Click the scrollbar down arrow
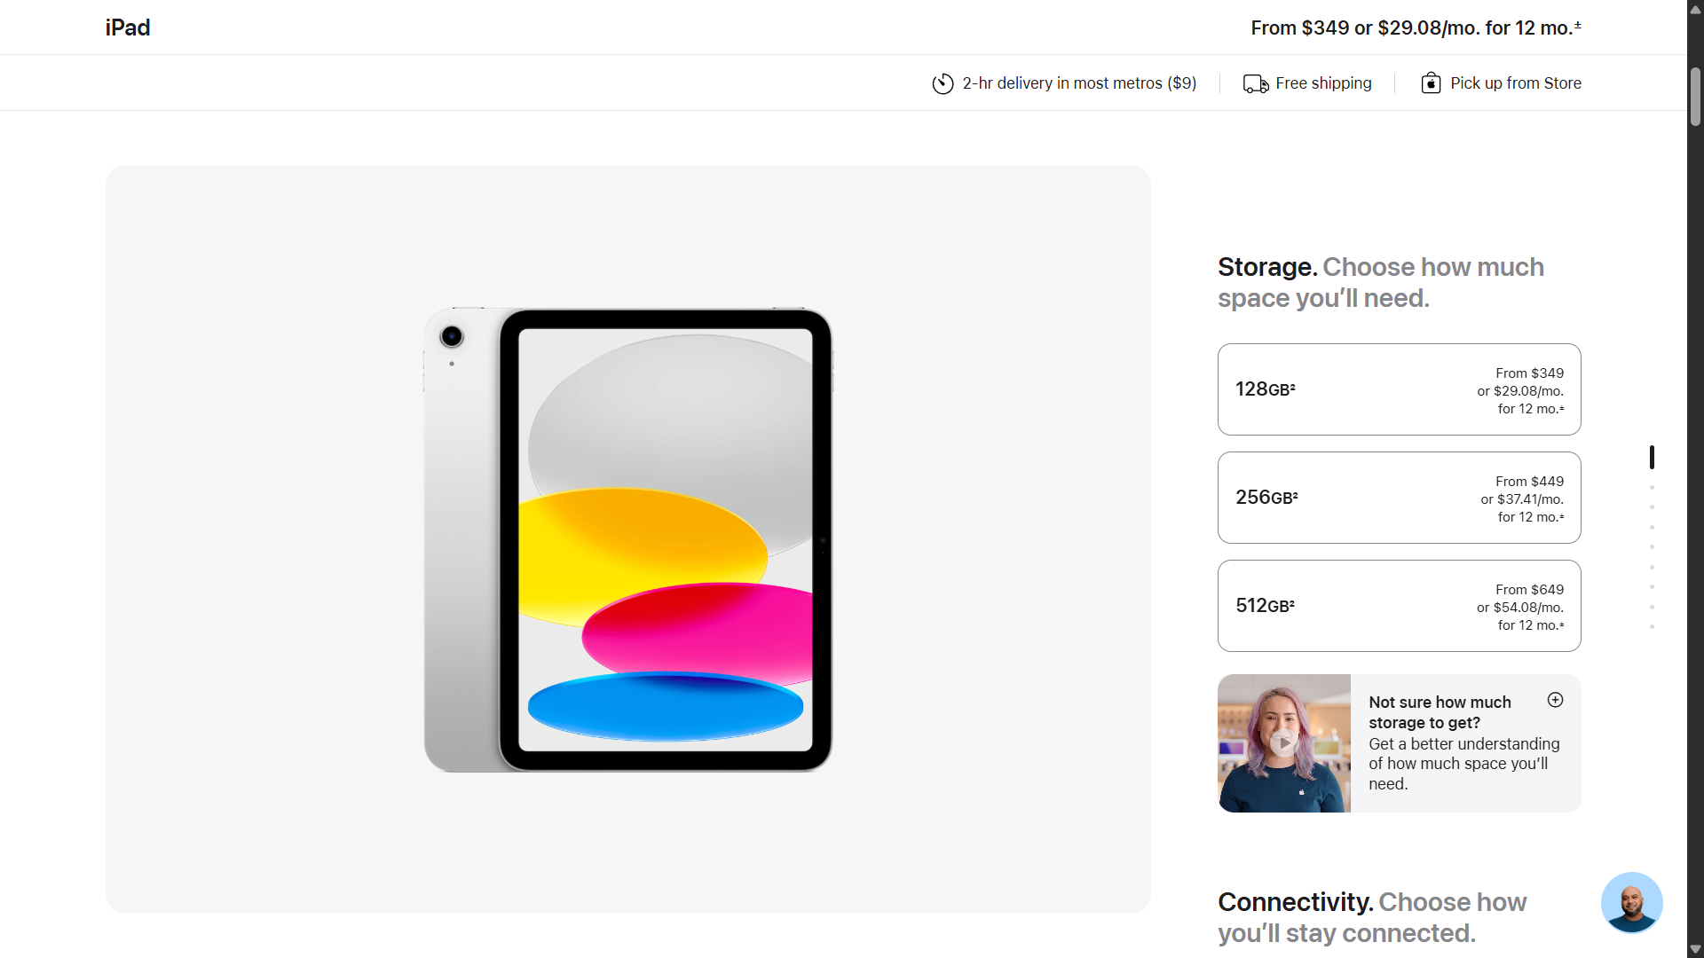Viewport: 1704px width, 958px height. 1695,949
